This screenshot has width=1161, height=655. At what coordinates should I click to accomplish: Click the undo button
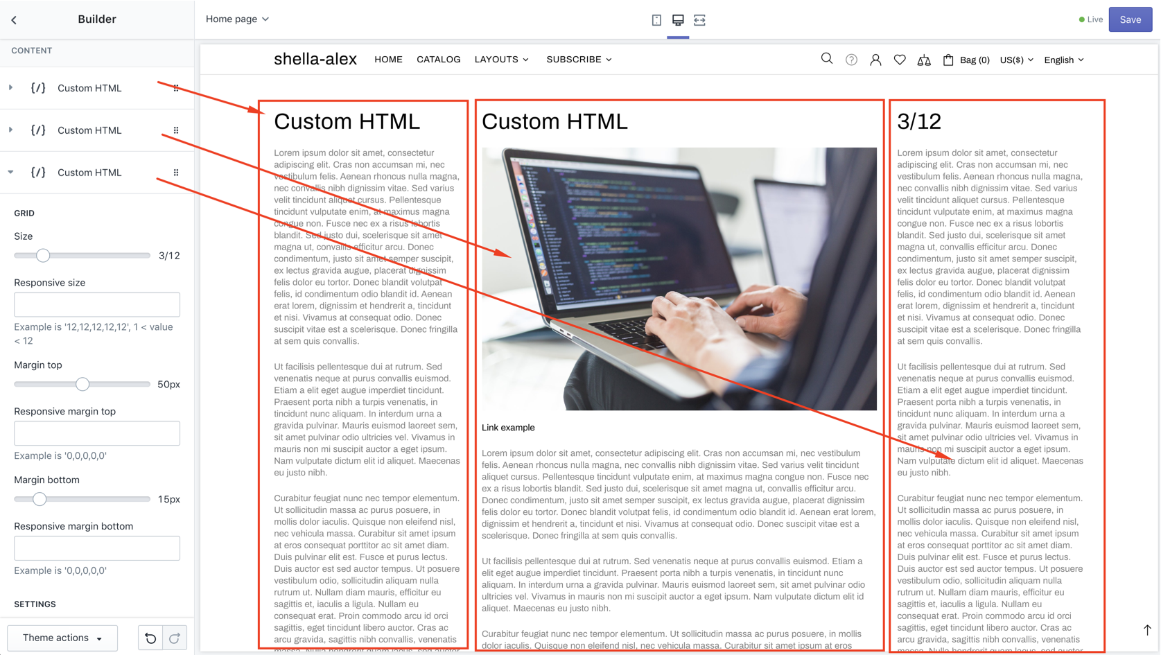point(150,638)
